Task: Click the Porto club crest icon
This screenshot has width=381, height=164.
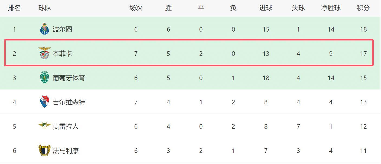Action: point(44,29)
